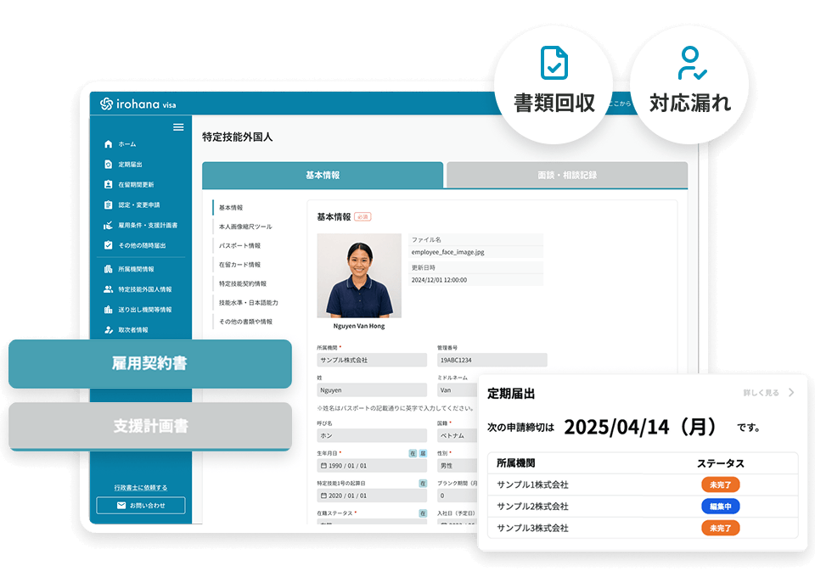The image size is (815, 577).
Task: Click the 対応漏れ person check icon
Action: click(x=692, y=63)
